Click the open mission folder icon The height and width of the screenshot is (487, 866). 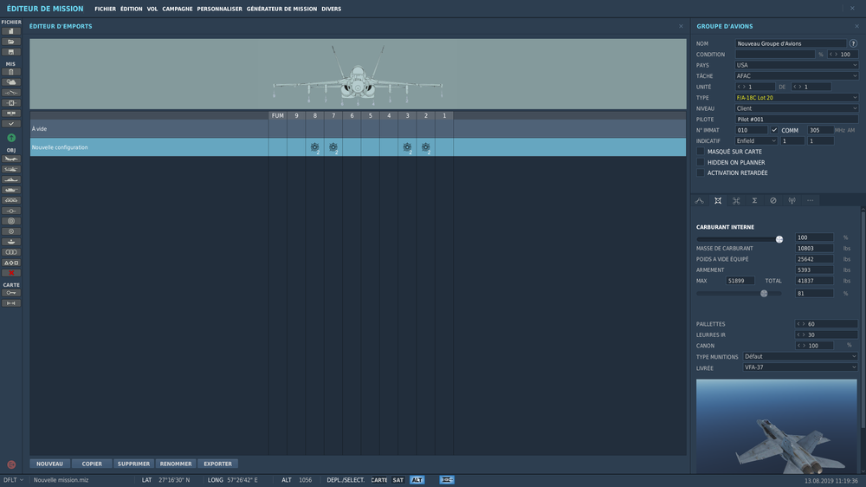point(11,42)
